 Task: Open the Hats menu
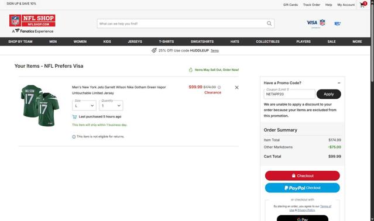coord(235,42)
